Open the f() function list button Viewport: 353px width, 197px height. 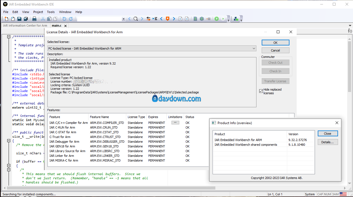(x=350, y=31)
